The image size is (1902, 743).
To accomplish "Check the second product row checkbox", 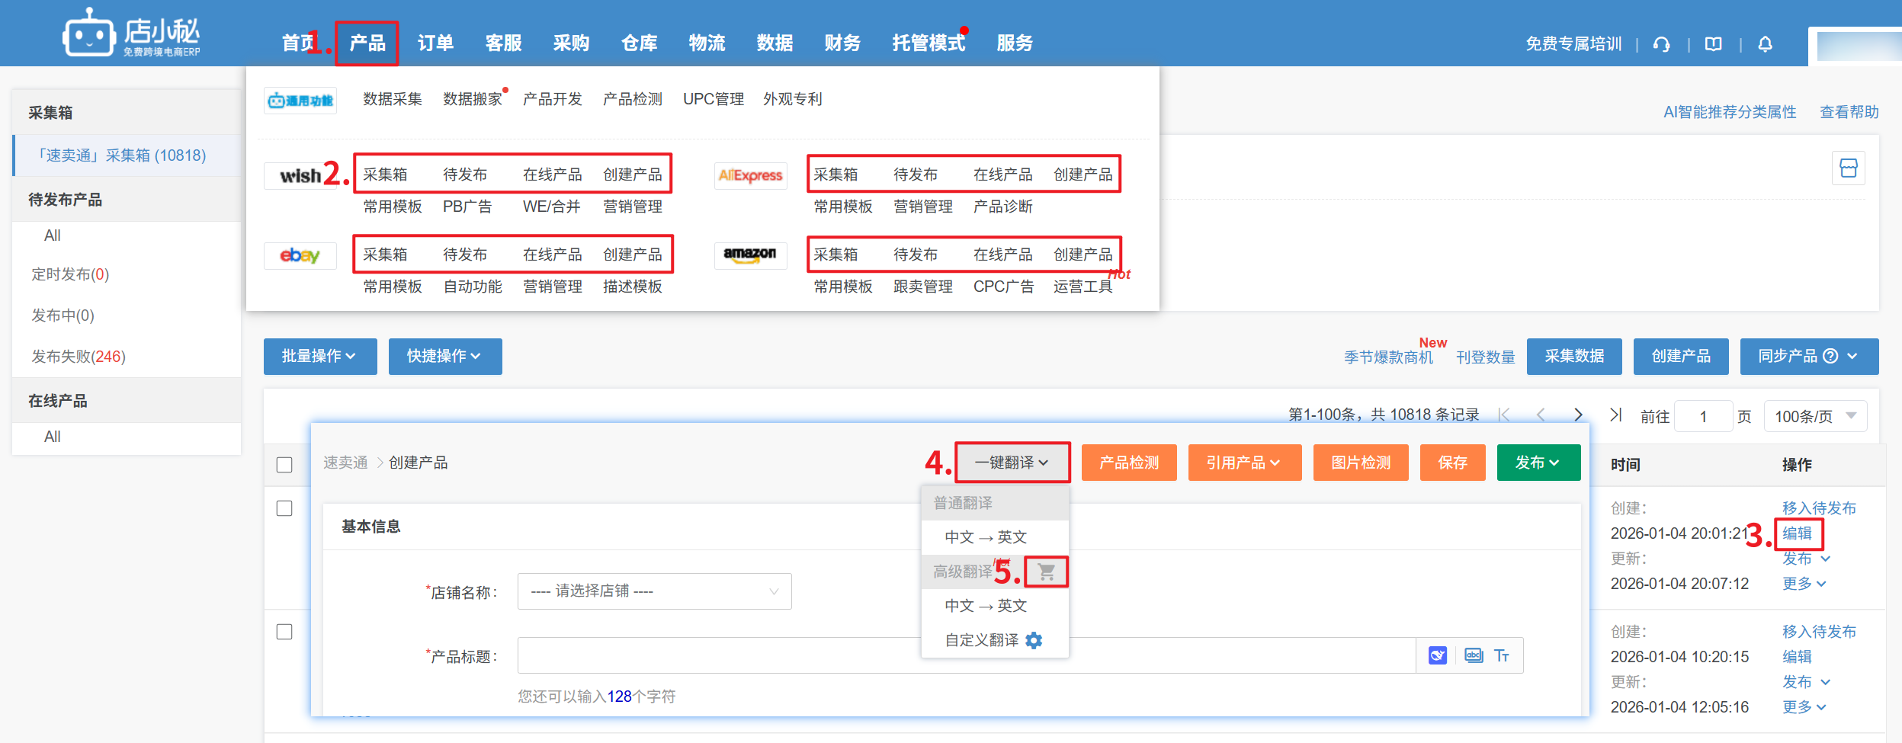I will pyautogui.click(x=284, y=632).
